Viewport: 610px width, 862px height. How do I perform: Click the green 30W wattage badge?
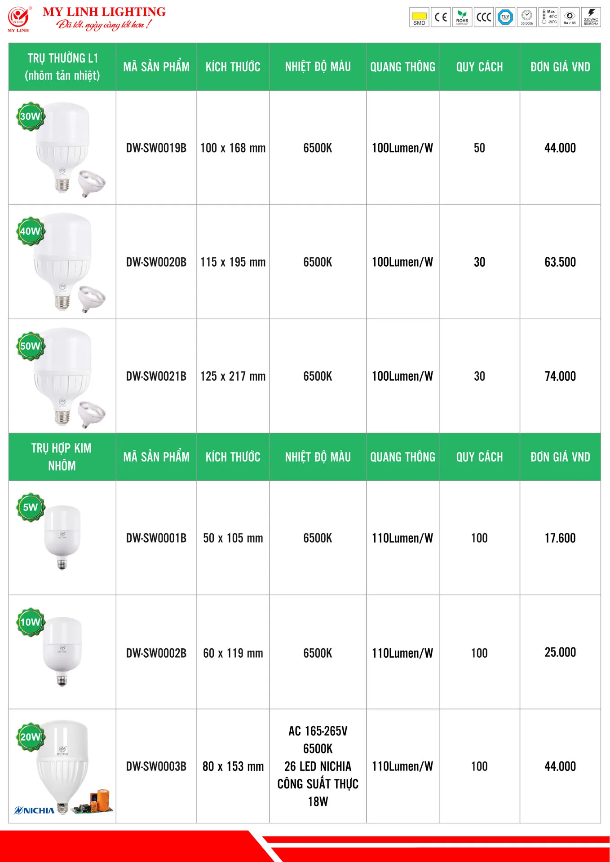30,116
